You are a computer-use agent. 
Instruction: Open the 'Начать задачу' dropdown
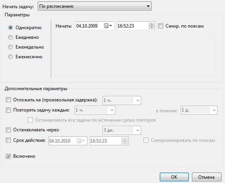[x=94, y=6]
